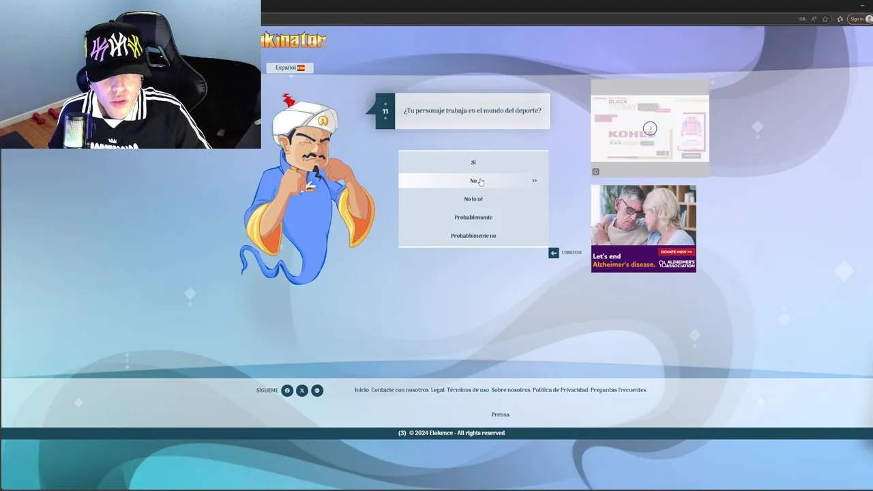Click the Akinator genie character
Screen dimensions: 873x491
307,190
